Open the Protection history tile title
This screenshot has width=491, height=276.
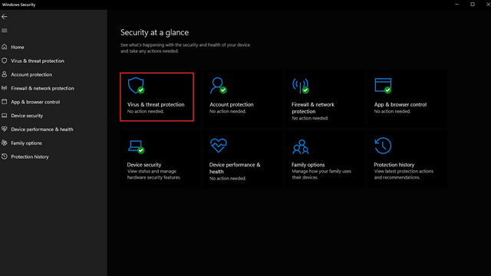coord(394,165)
